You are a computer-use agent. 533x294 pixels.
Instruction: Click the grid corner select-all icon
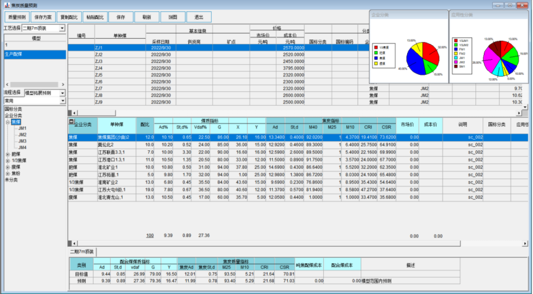[x=71, y=121]
